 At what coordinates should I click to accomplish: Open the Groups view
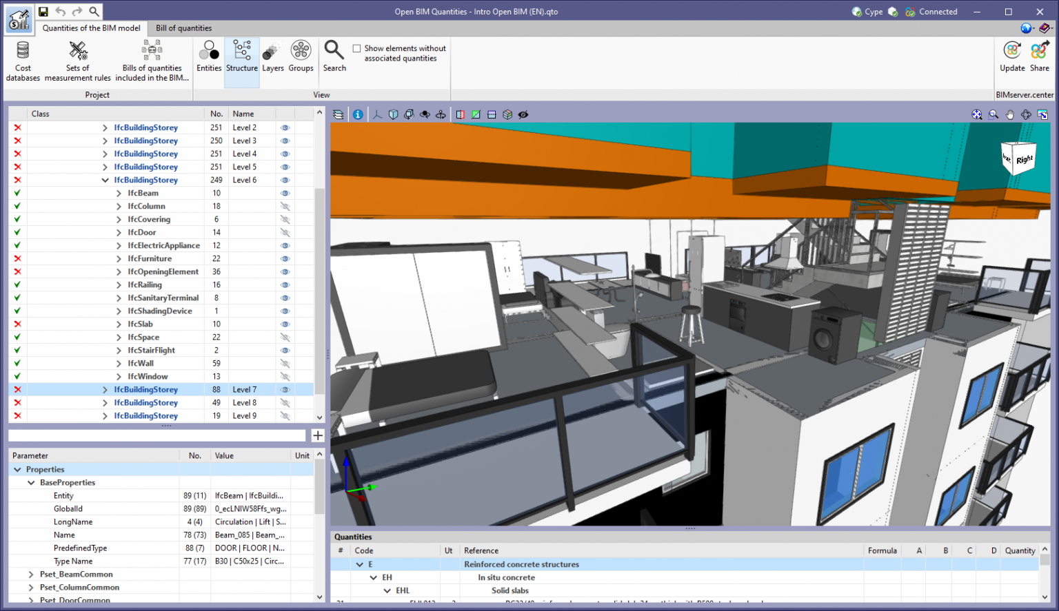[301, 59]
